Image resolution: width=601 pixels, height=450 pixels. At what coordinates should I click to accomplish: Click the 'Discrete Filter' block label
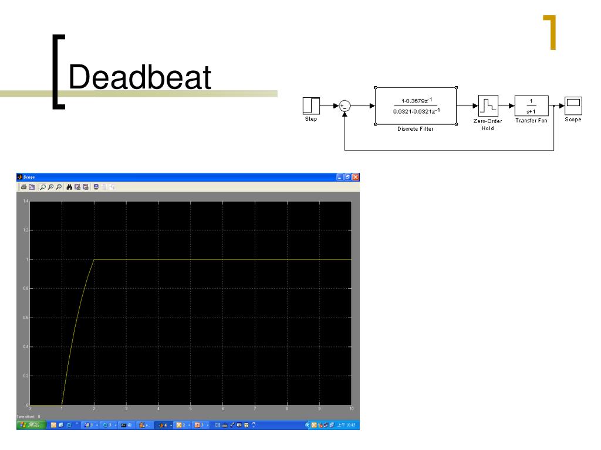416,129
